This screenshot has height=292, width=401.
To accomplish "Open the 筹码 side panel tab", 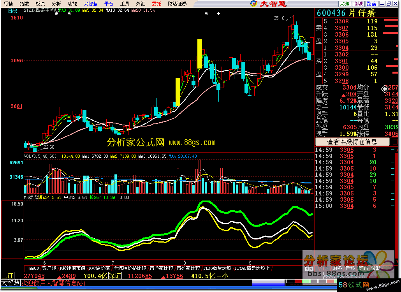I will coord(363,268).
